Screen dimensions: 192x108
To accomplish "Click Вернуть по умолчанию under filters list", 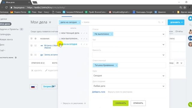I will click(73, 103).
